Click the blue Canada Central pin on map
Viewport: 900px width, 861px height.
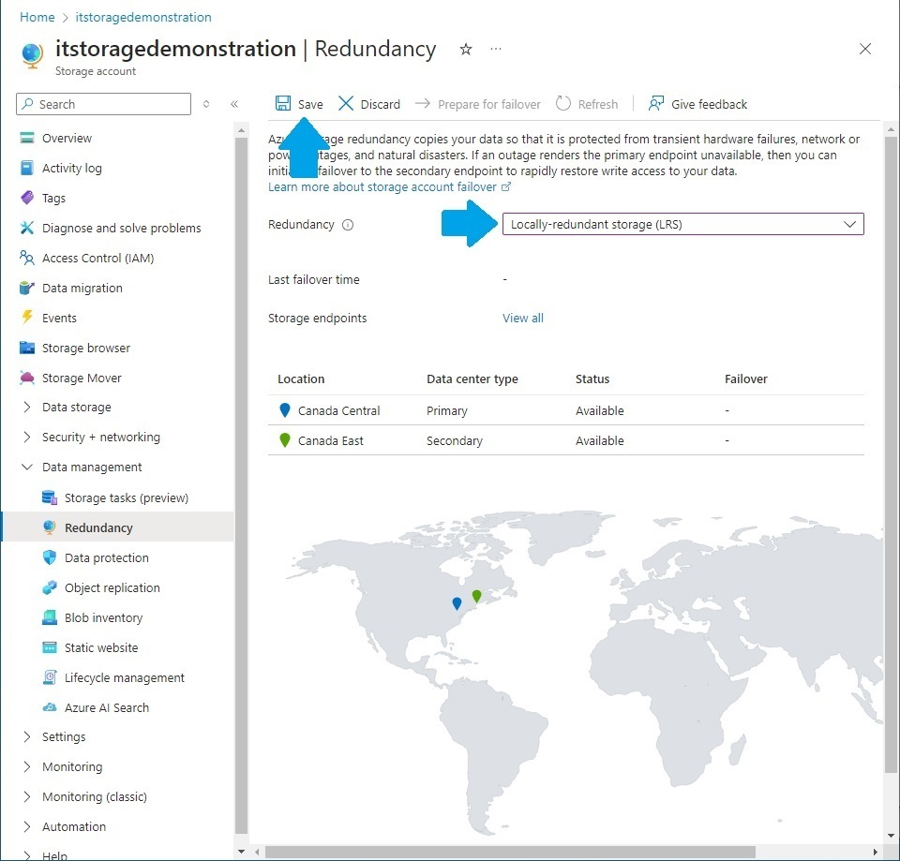[x=457, y=602]
